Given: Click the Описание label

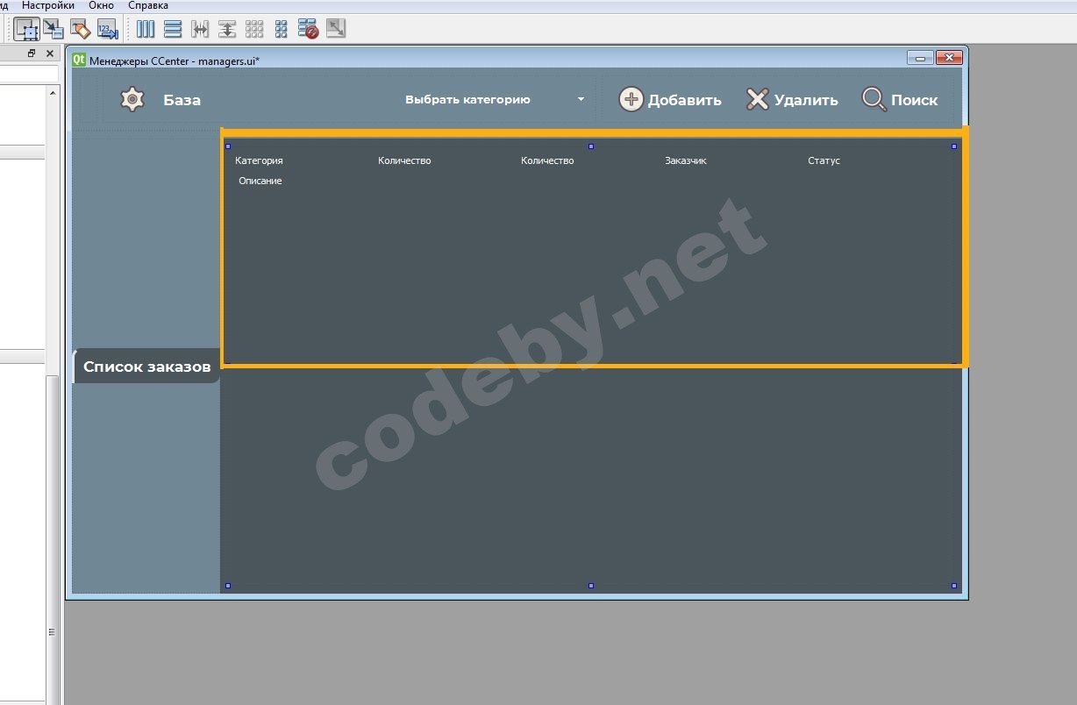Looking at the screenshot, I should (260, 181).
